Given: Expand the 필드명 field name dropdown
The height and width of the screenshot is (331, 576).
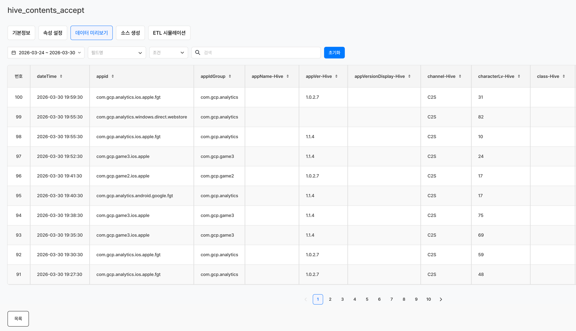Looking at the screenshot, I should [x=117, y=53].
